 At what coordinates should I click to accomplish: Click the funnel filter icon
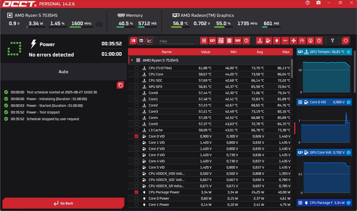(333, 41)
